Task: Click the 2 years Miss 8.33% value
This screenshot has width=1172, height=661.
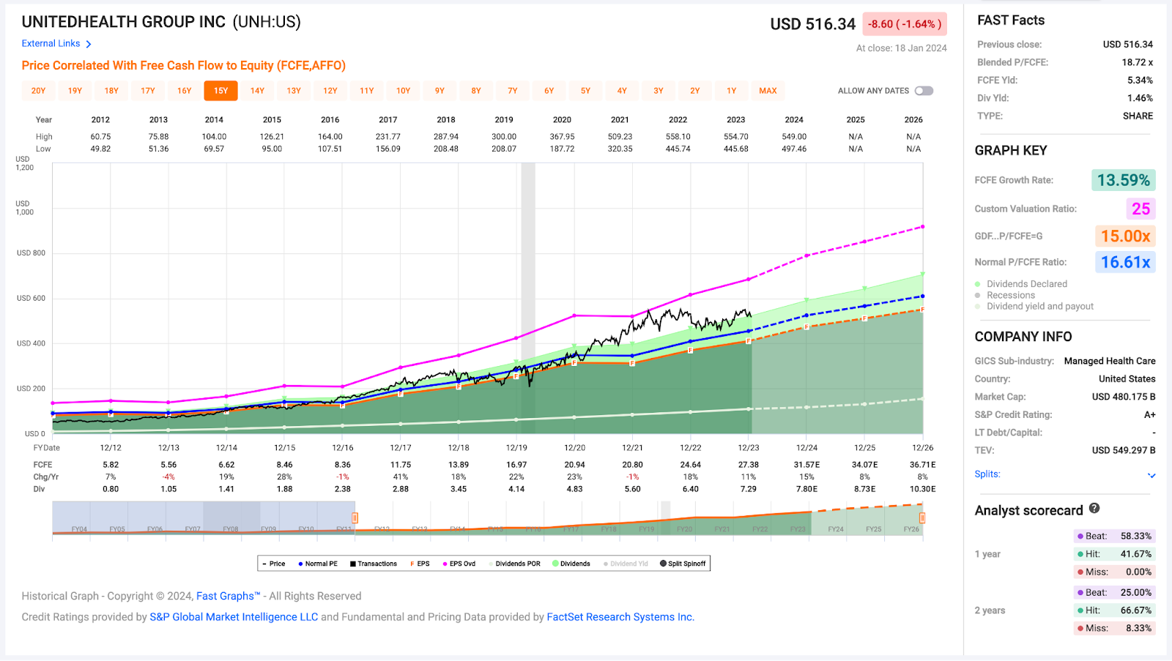Action: (1138, 628)
